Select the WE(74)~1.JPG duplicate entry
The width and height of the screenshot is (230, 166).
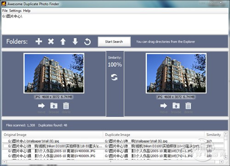pyautogui.click(x=149, y=156)
